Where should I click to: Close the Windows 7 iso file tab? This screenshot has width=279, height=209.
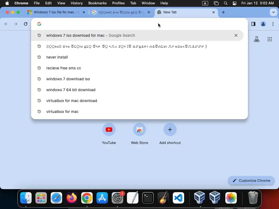point(84,12)
